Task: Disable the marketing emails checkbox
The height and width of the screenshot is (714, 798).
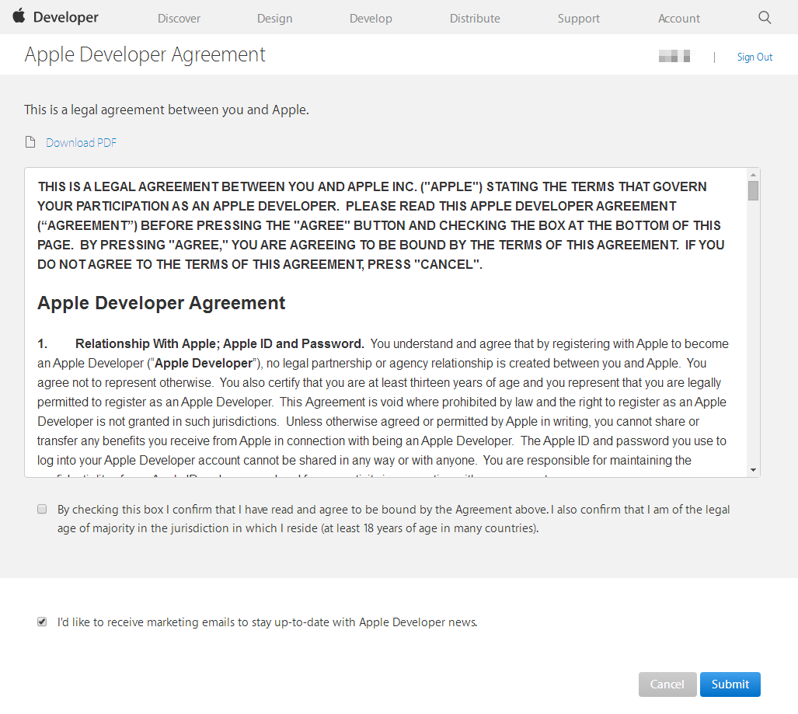Action: coord(41,621)
